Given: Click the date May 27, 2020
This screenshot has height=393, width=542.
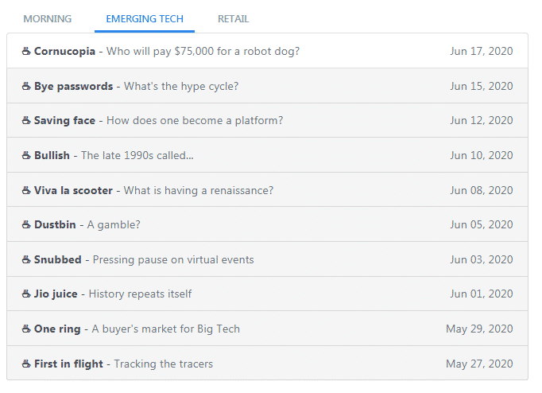Looking at the screenshot, I should (479, 364).
